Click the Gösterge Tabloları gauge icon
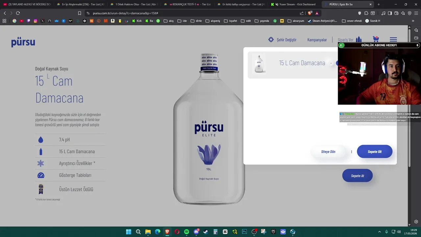421x237 pixels. [x=41, y=175]
